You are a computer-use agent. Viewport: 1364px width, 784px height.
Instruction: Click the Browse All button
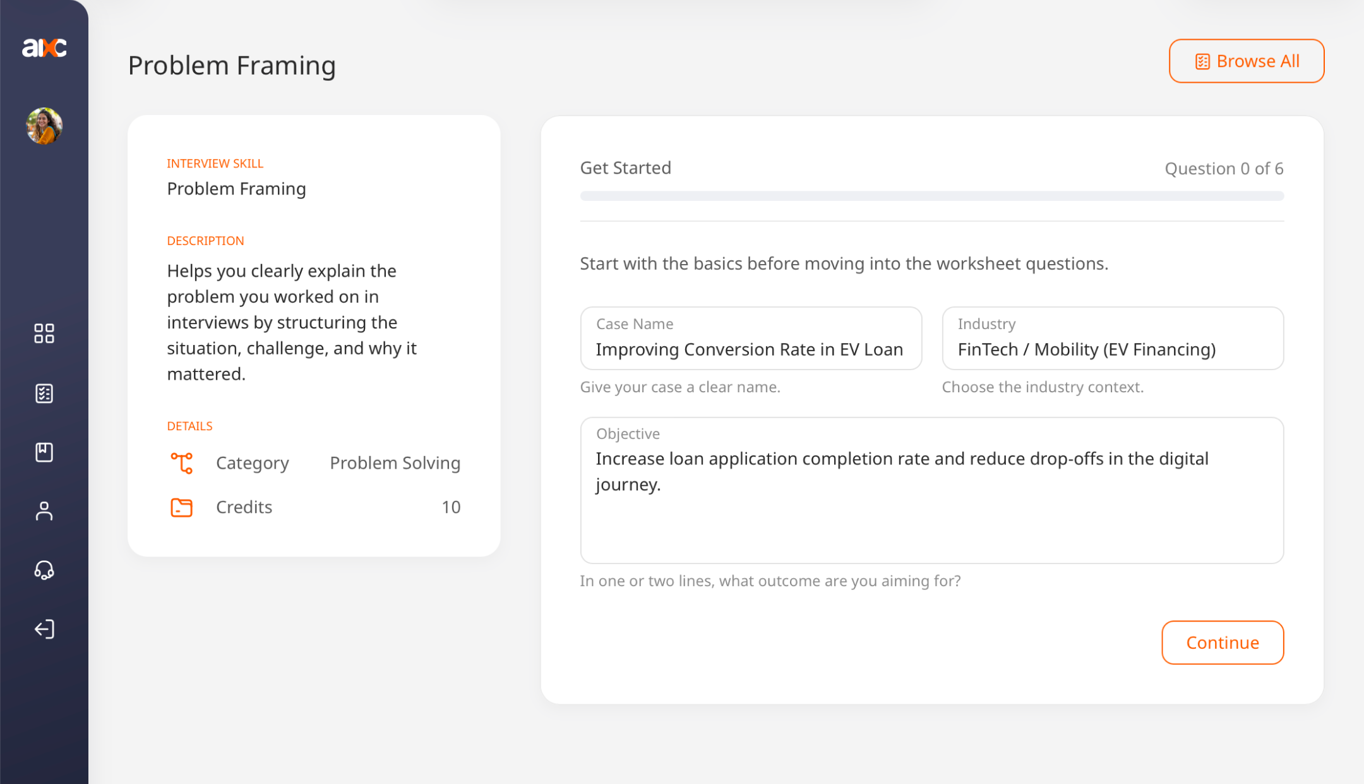[x=1246, y=61]
